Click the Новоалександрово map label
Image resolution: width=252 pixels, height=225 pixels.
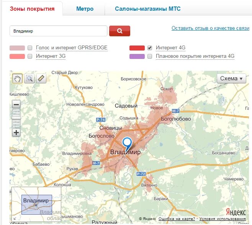(x=85, y=104)
